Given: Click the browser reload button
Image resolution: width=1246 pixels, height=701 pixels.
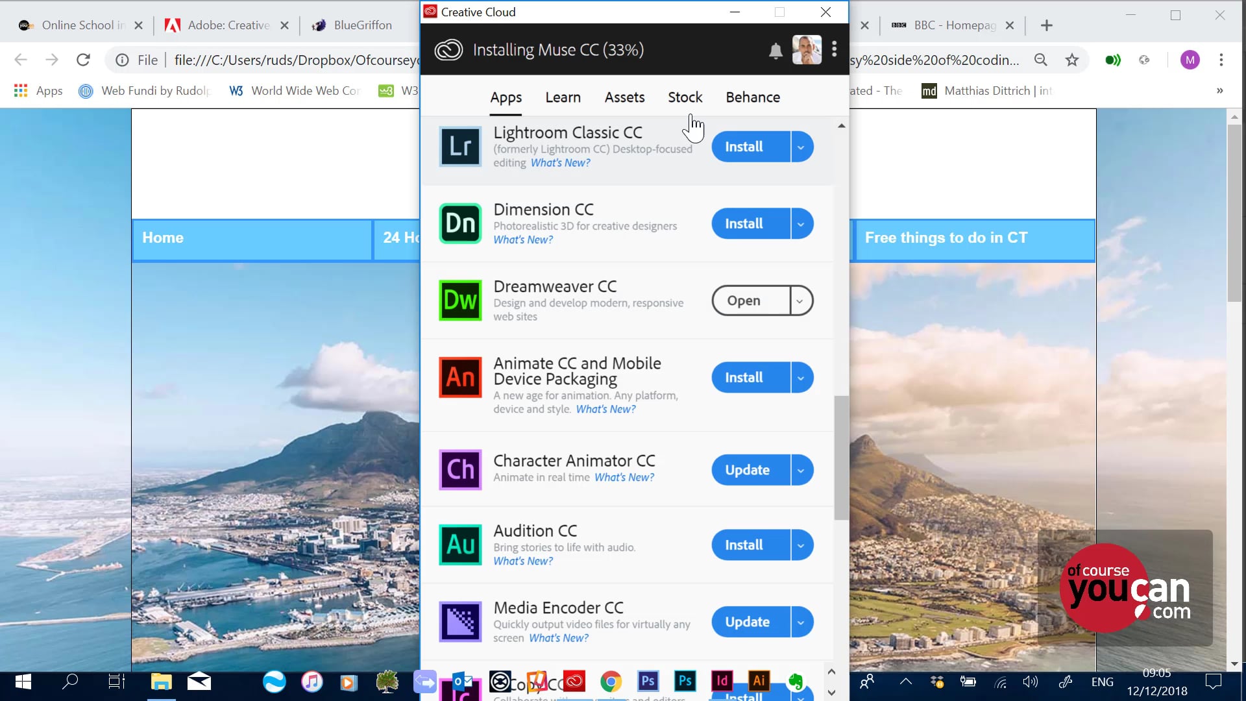Looking at the screenshot, I should coord(83,60).
